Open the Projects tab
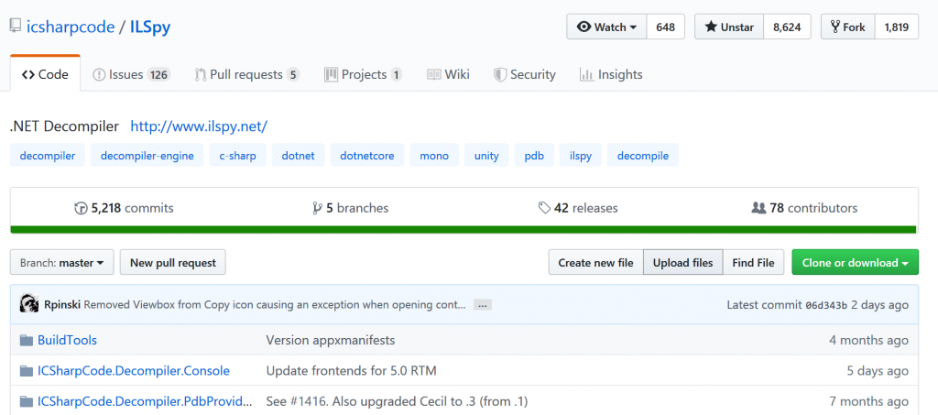The image size is (938, 415). [363, 75]
